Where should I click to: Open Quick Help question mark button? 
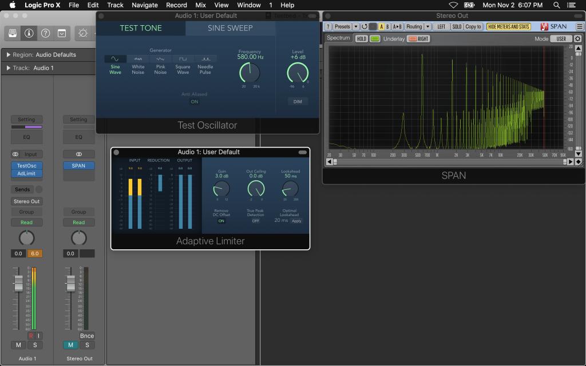coord(45,33)
